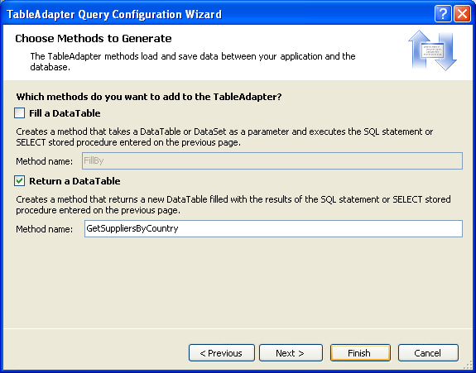The height and width of the screenshot is (373, 476).
Task: Click the description below Return a DataTable
Action: point(233,205)
